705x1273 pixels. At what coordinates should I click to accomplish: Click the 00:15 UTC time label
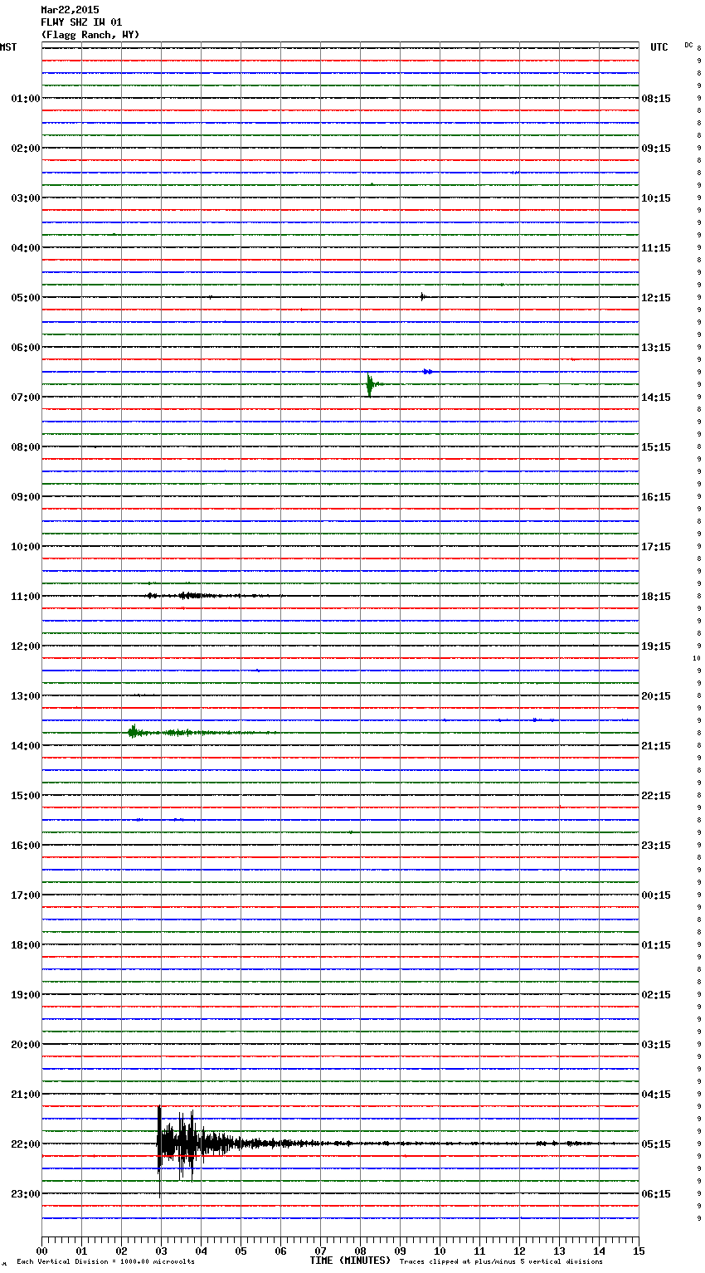656,895
